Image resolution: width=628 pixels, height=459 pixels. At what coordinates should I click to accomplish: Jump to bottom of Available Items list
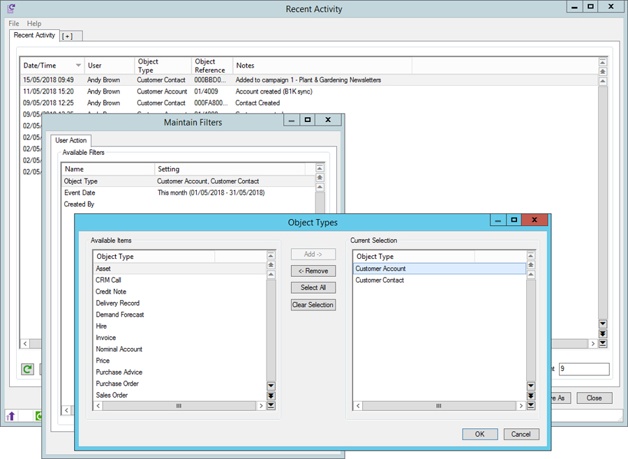click(271, 405)
